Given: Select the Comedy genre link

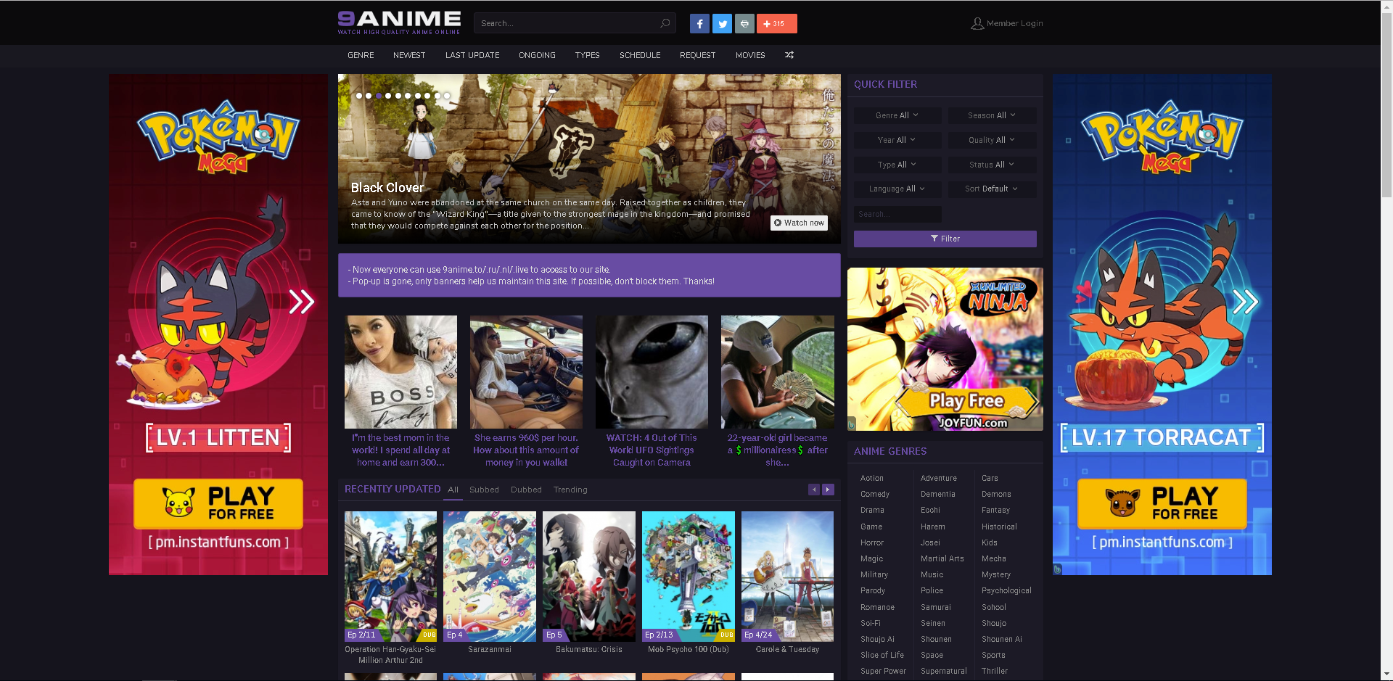Looking at the screenshot, I should tap(874, 494).
